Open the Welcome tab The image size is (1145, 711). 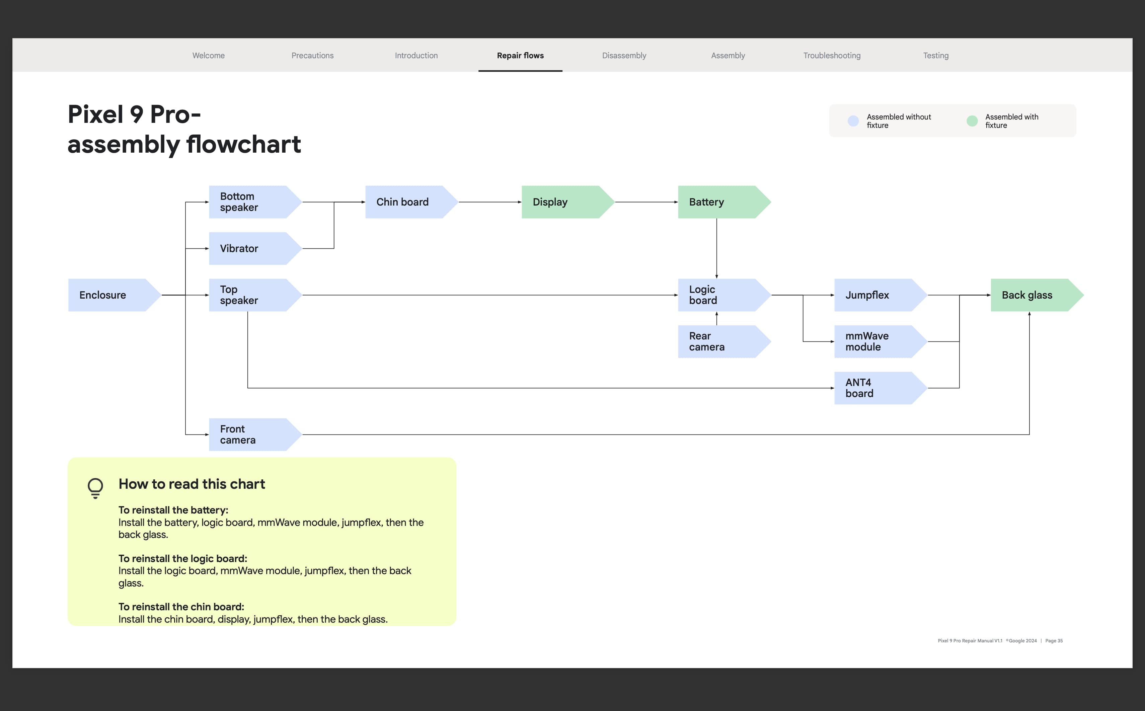[x=208, y=56]
